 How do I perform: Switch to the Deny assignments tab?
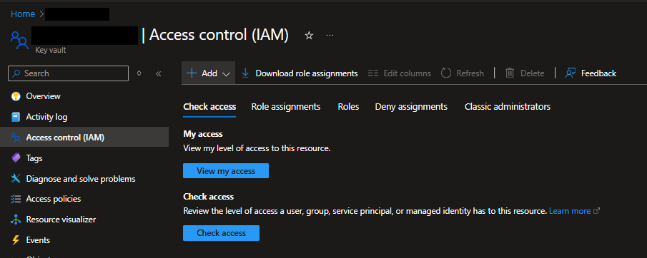tap(411, 107)
